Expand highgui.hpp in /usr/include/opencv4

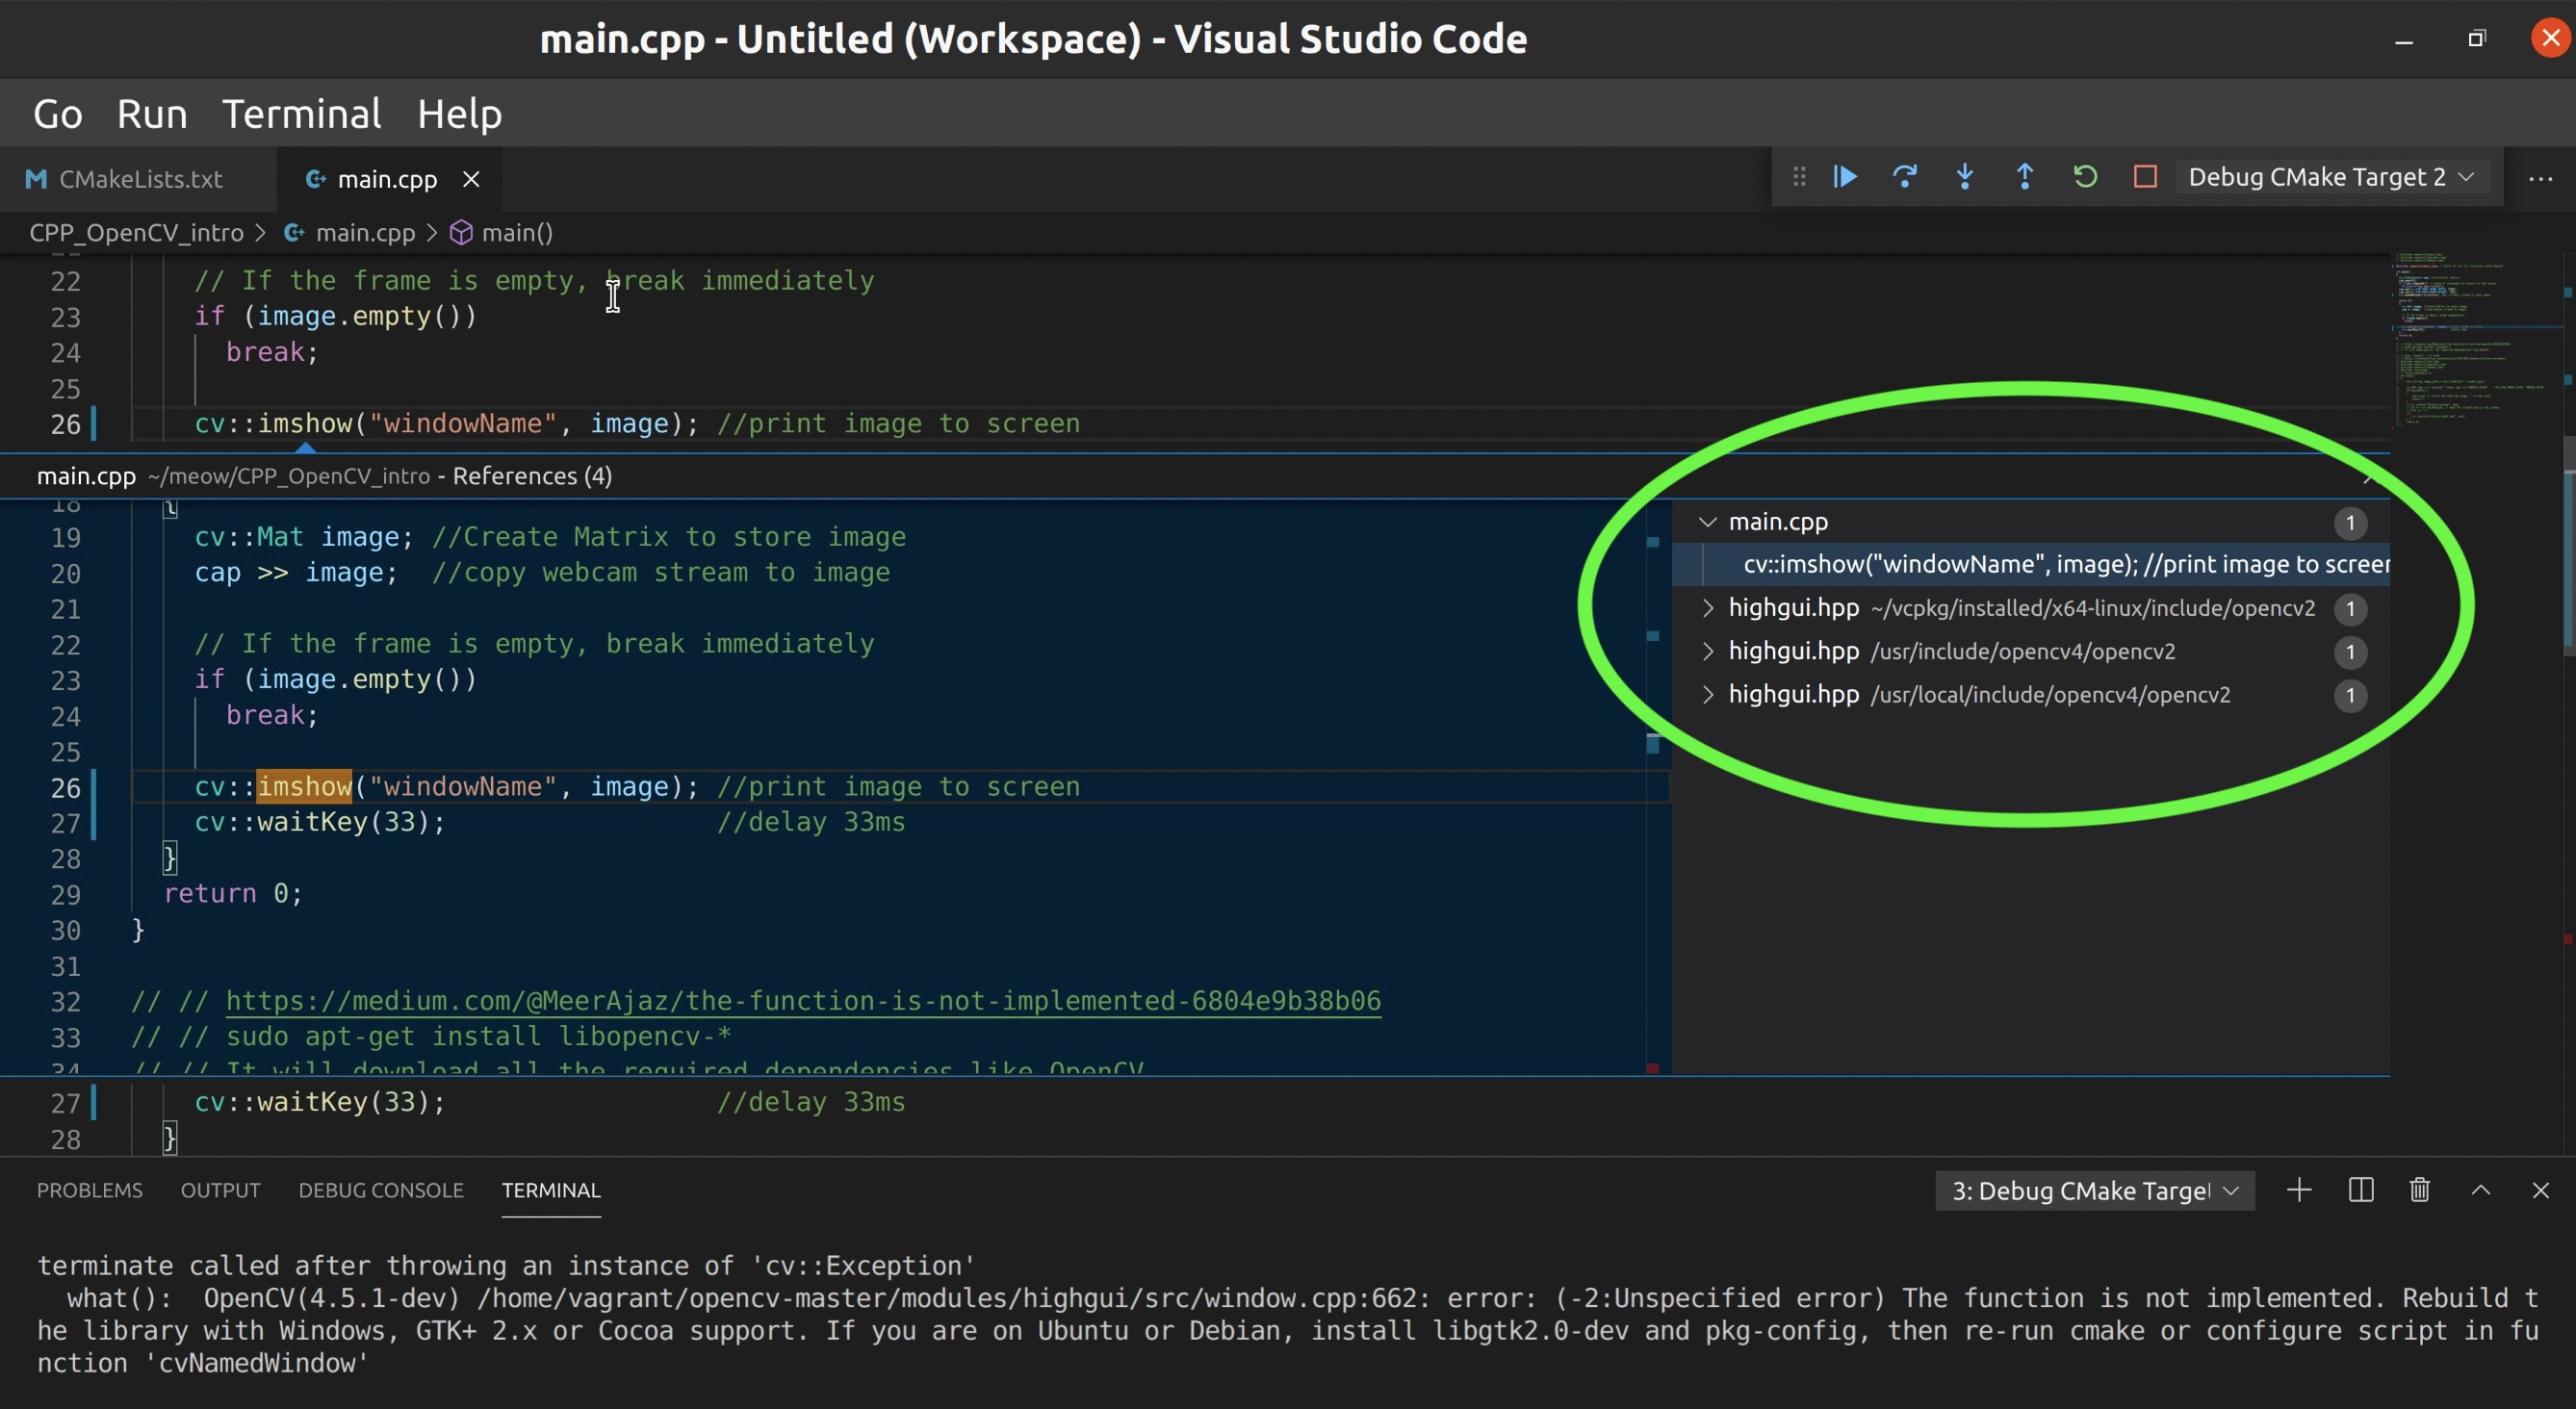pyautogui.click(x=1708, y=651)
